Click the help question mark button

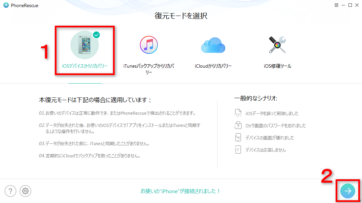coord(10,191)
